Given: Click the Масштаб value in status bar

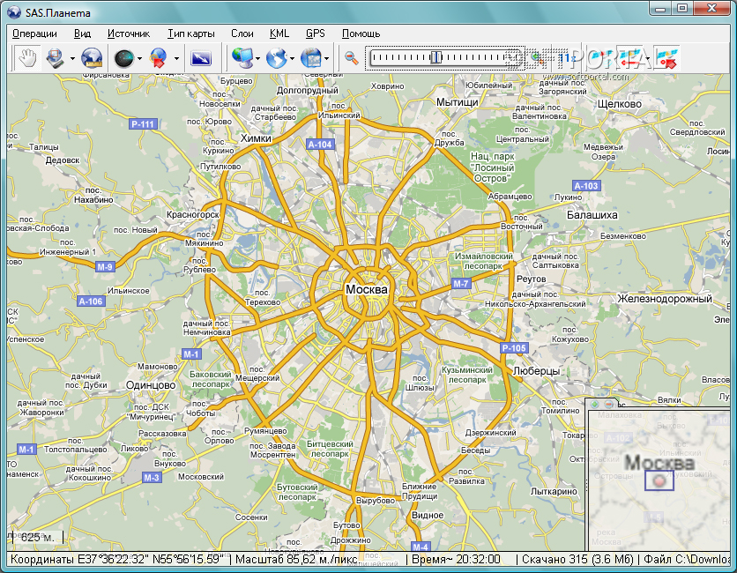Looking at the screenshot, I should pyautogui.click(x=297, y=560).
